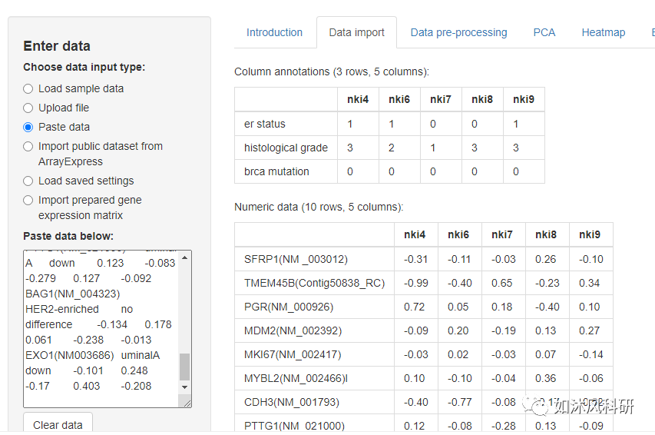655x435 pixels.
Task: Select Import prepared gene expression matrix
Action: pyautogui.click(x=28, y=200)
